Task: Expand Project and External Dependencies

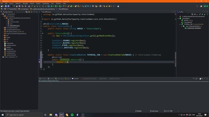Action: (3, 33)
